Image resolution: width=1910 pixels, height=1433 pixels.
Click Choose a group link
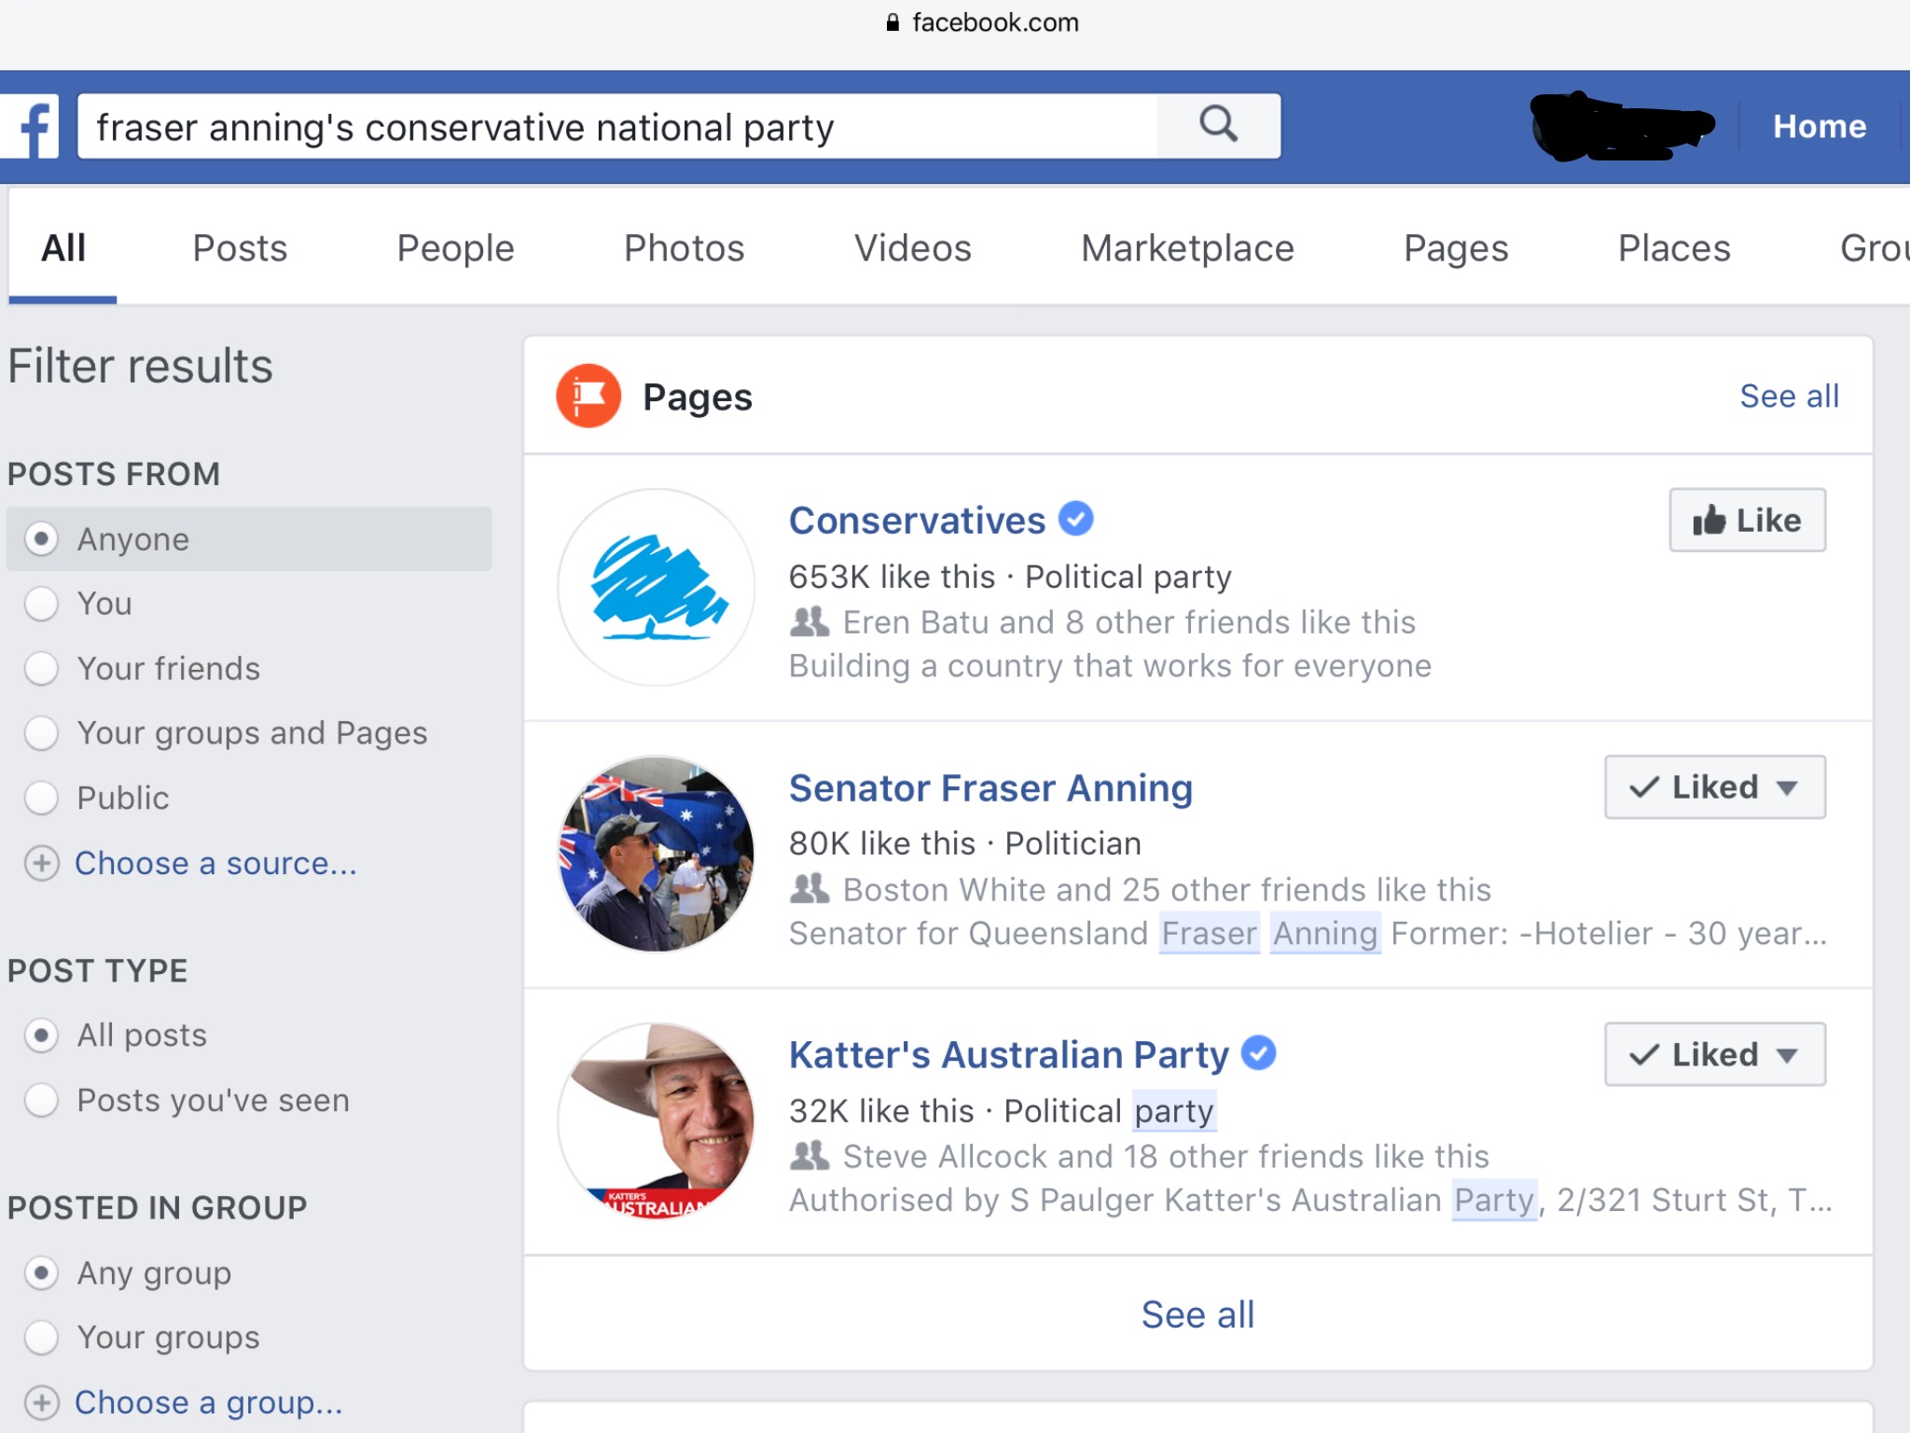click(208, 1402)
